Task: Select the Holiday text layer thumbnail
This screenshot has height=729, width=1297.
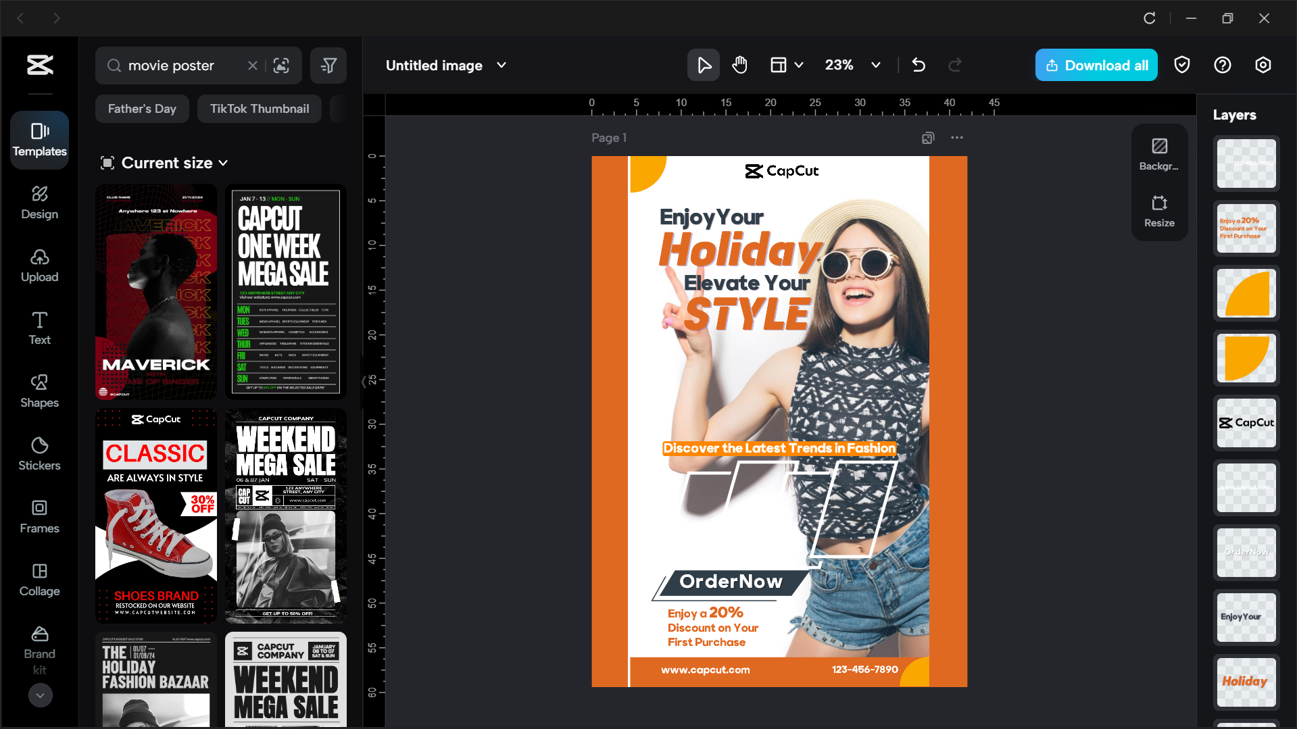Action: 1245,682
